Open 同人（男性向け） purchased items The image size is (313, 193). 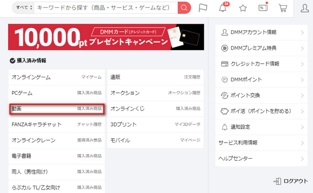[57, 172]
